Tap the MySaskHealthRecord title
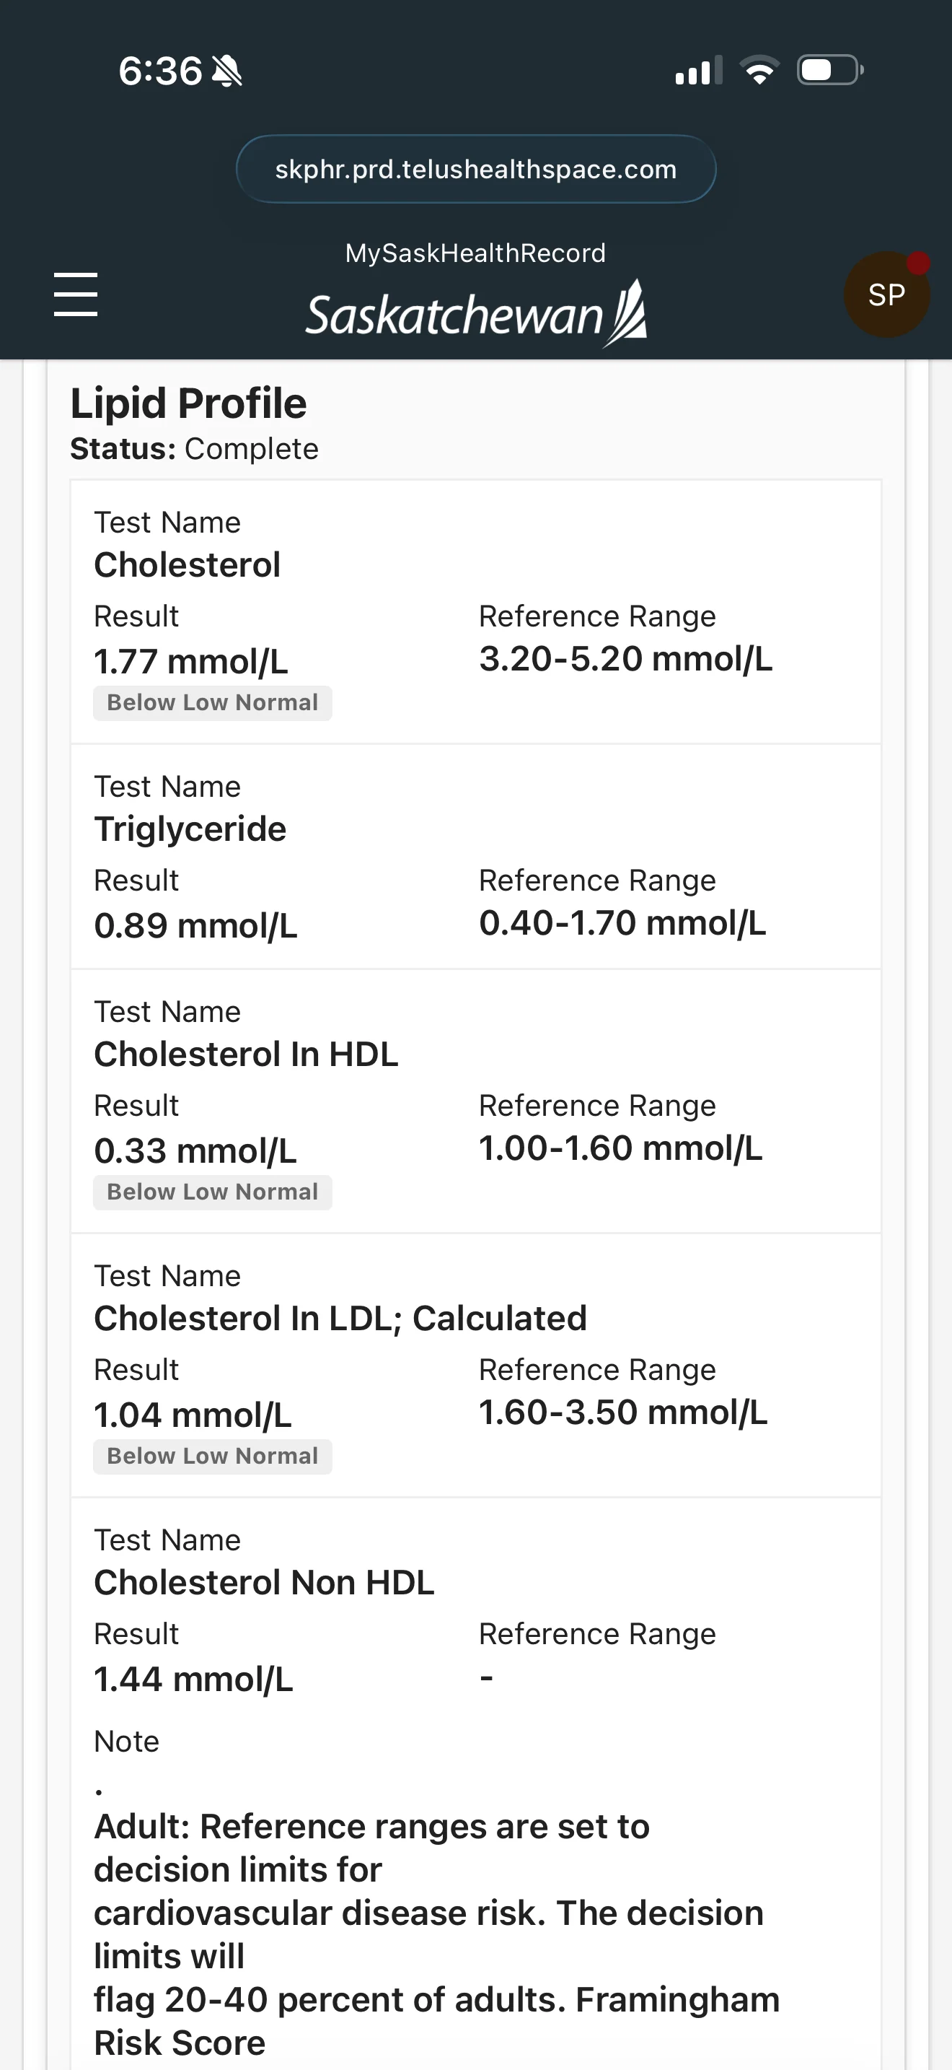The height and width of the screenshot is (2070, 952). tap(476, 253)
